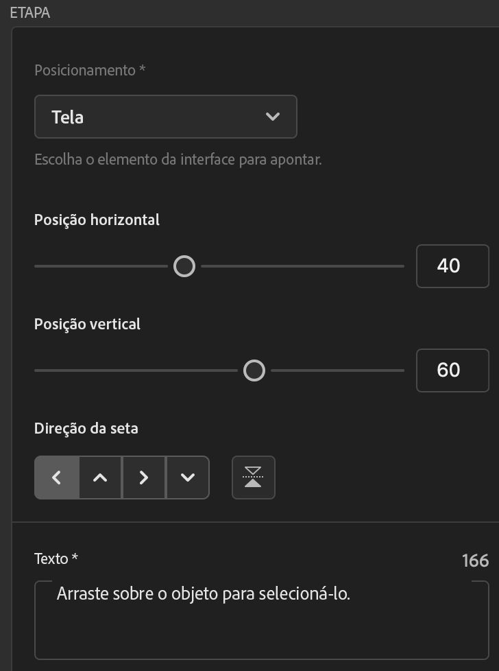Click the icon button beside the arrow directions
The image size is (499, 671).
254,478
